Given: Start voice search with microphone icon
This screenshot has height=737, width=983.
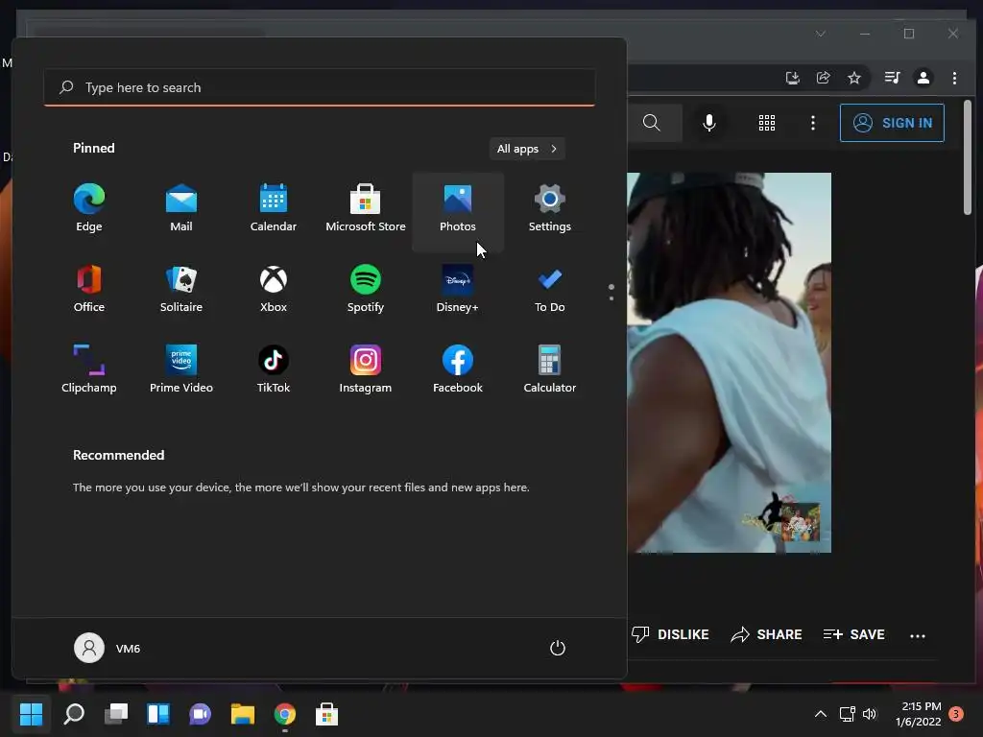Looking at the screenshot, I should (x=709, y=123).
